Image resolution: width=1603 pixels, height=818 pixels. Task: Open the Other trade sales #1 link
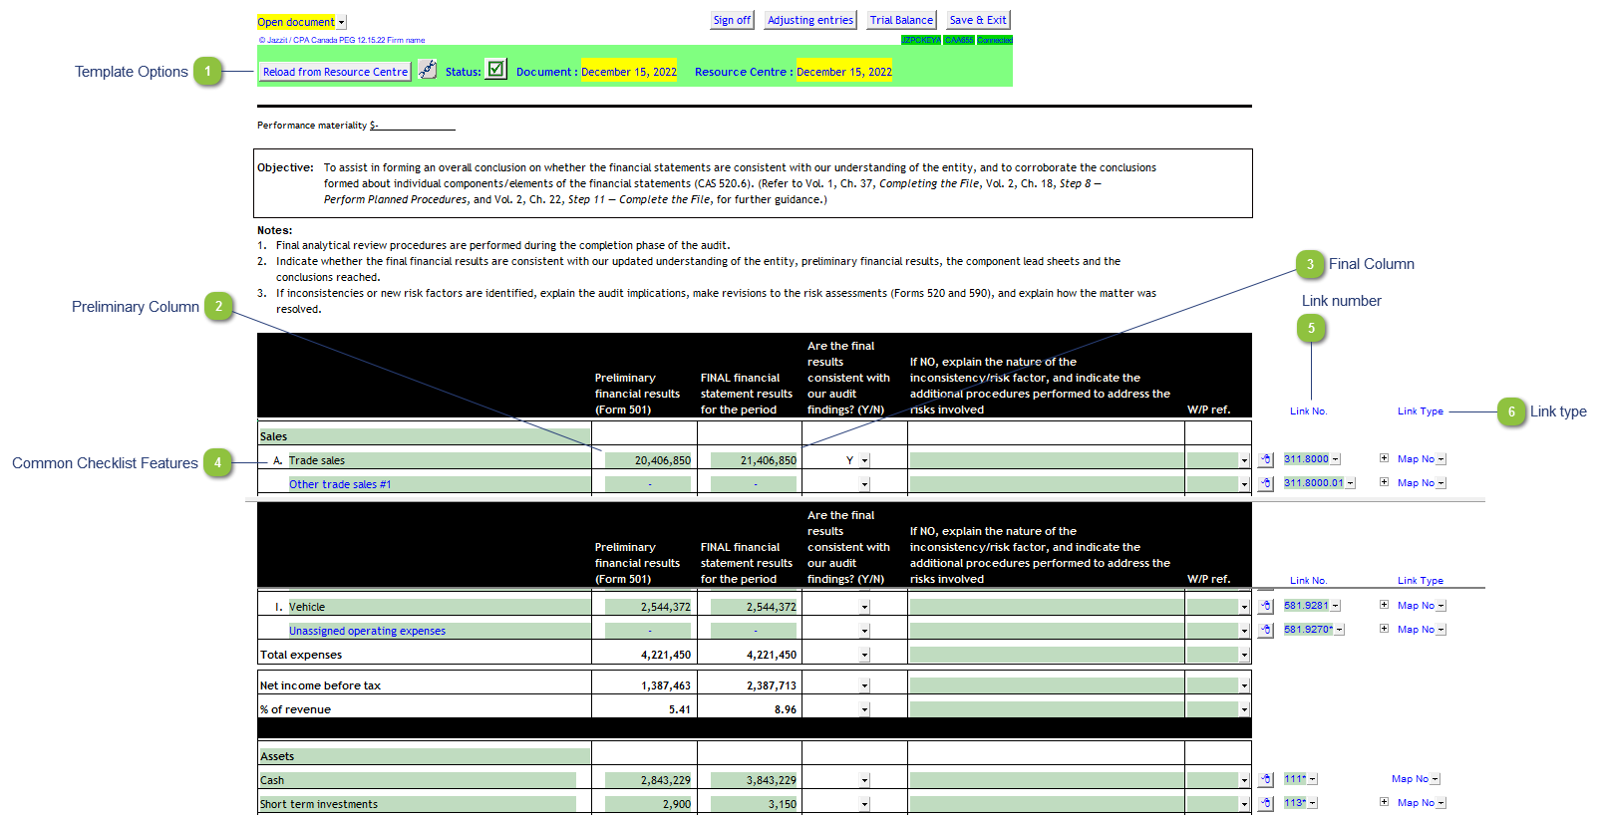pyautogui.click(x=340, y=484)
